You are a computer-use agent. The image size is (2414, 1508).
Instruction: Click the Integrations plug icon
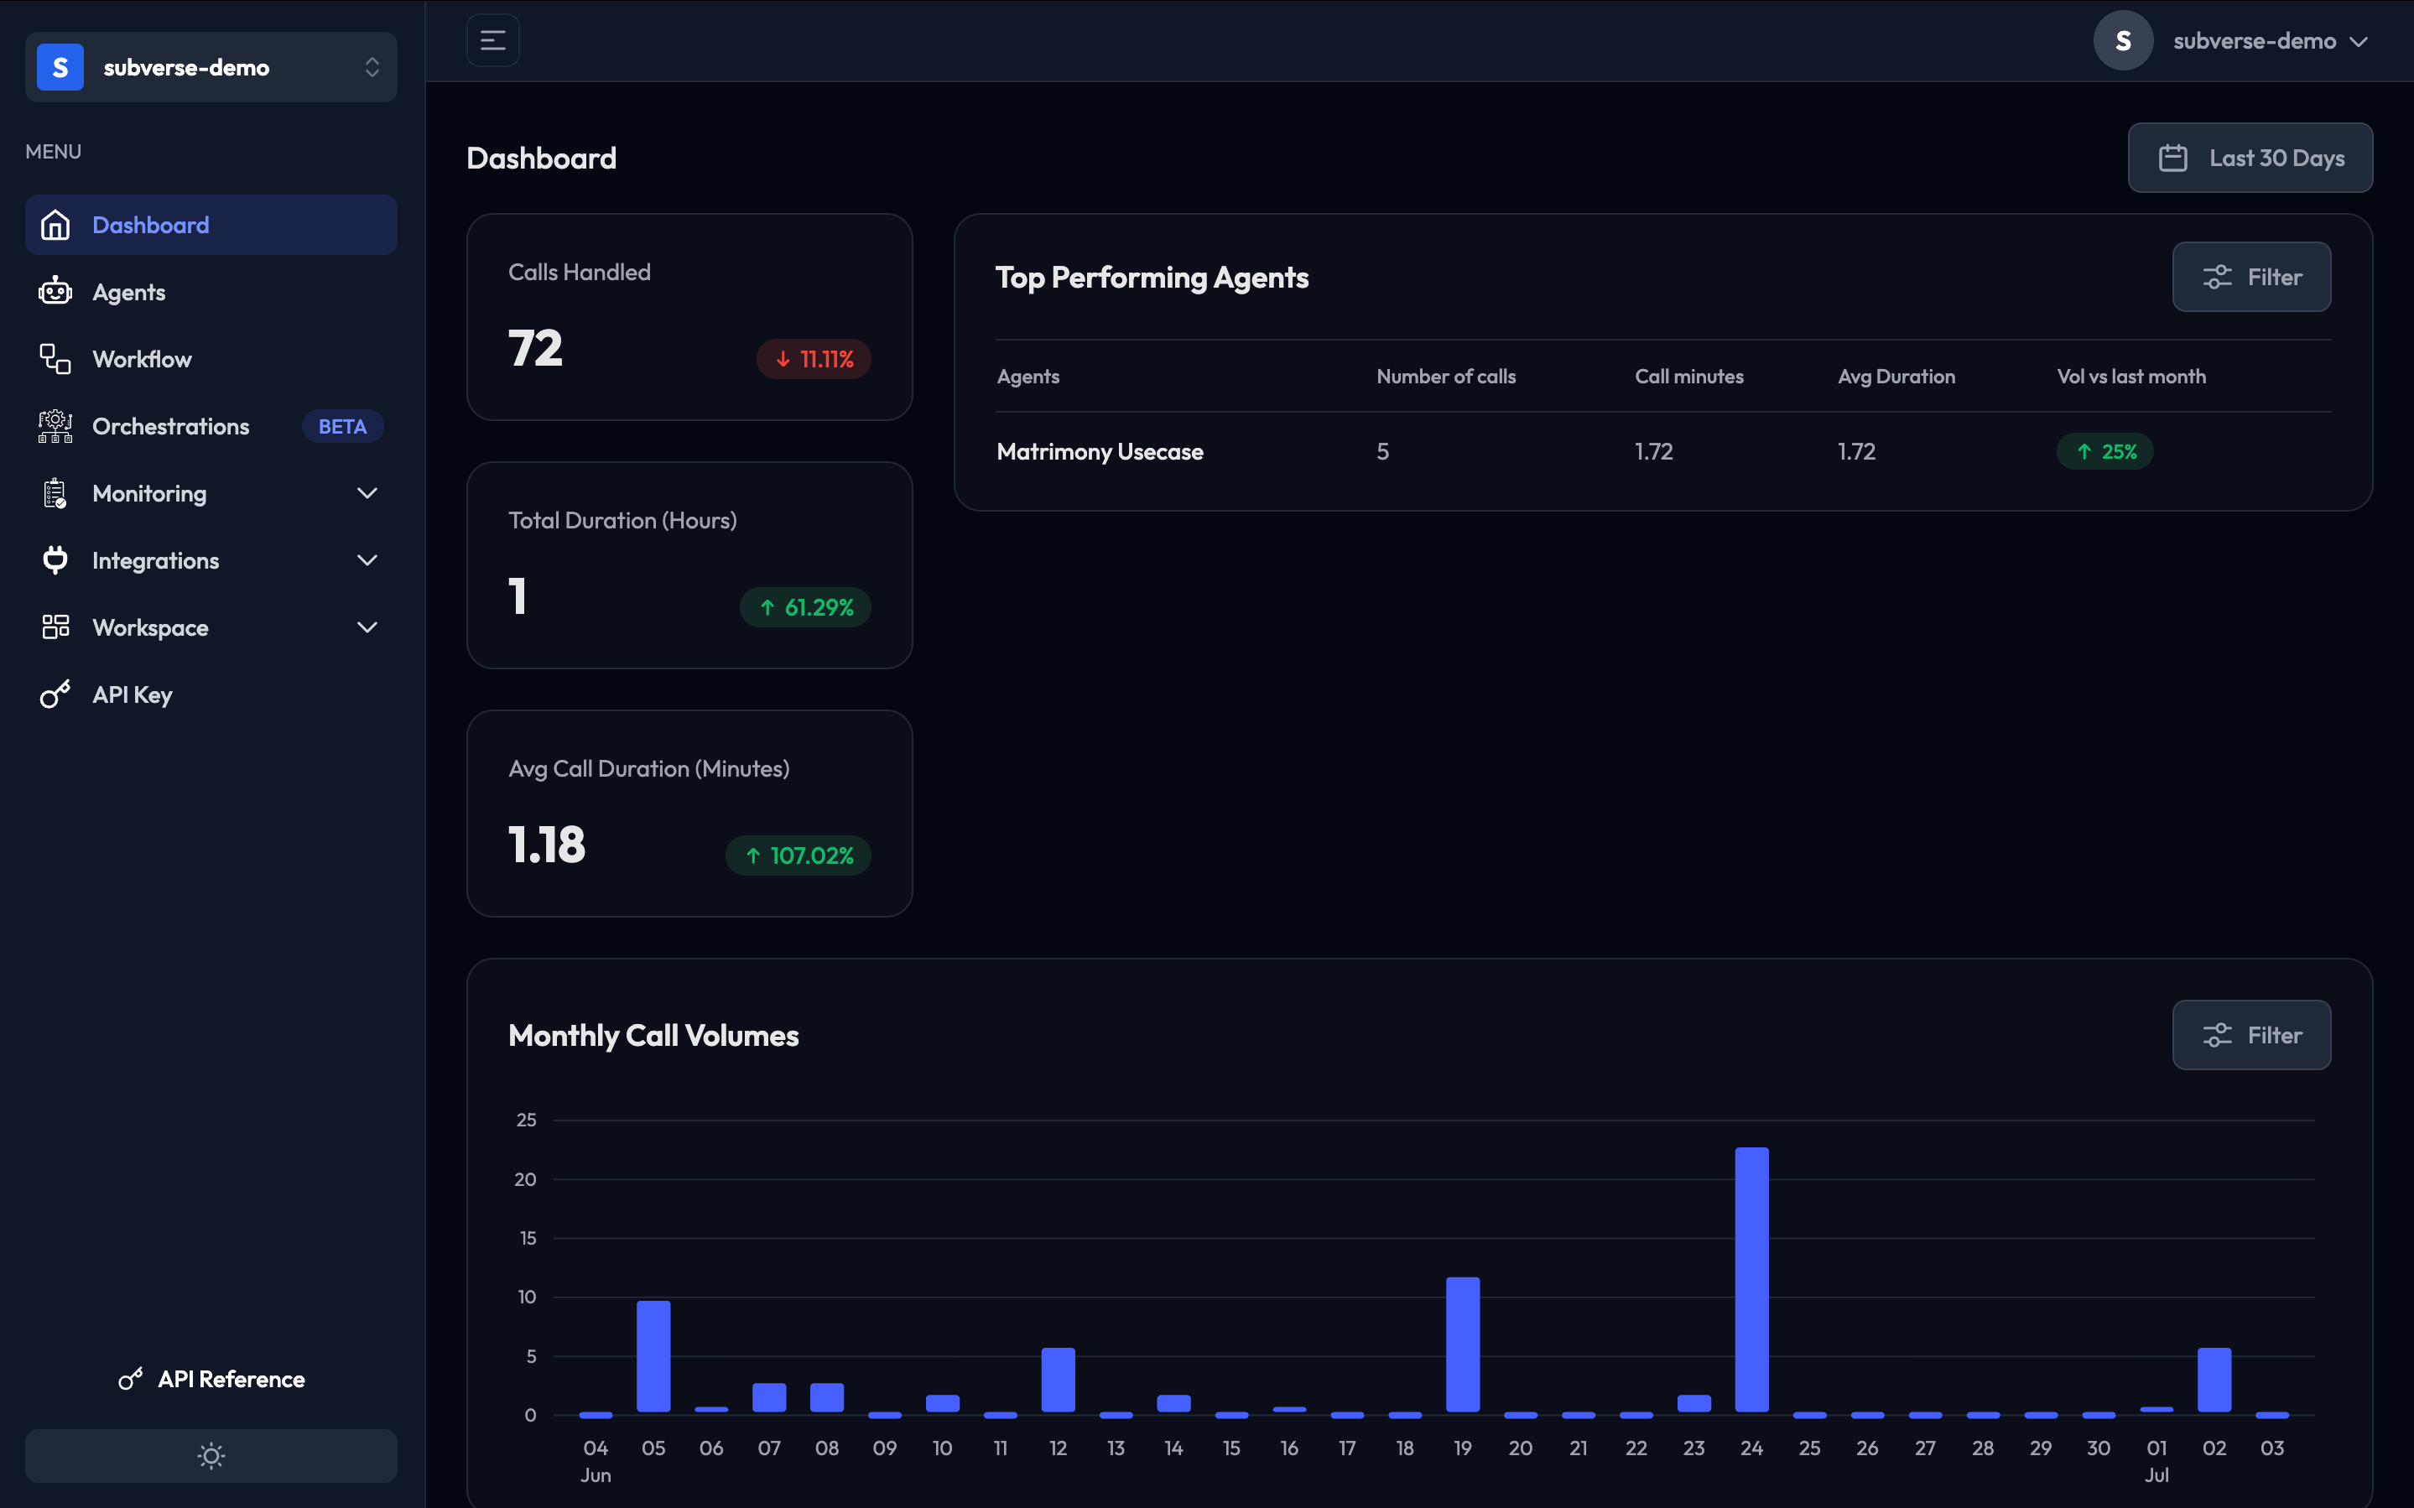click(55, 560)
